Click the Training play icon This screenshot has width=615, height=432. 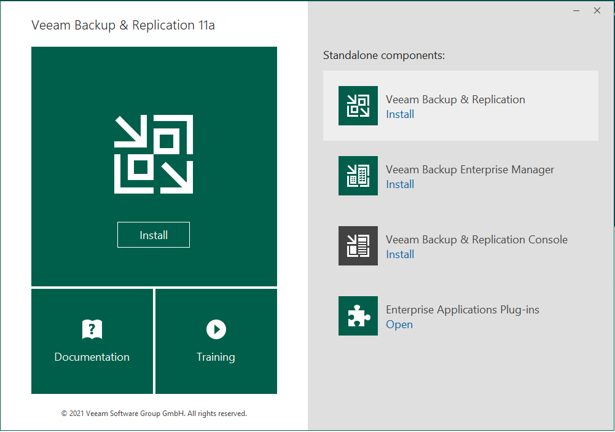click(x=216, y=329)
